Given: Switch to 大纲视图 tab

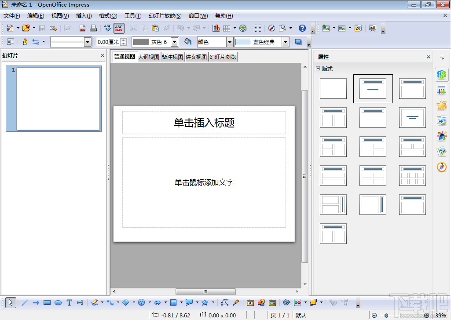Looking at the screenshot, I should coord(149,57).
